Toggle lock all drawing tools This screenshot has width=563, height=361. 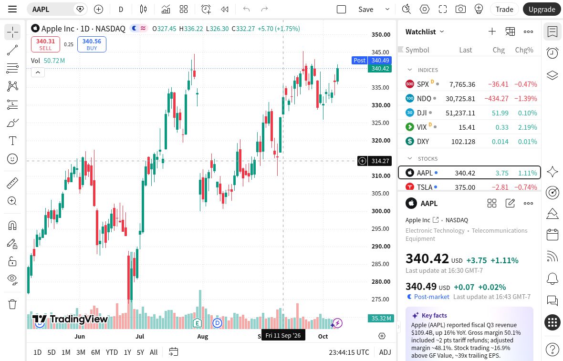[12, 261]
